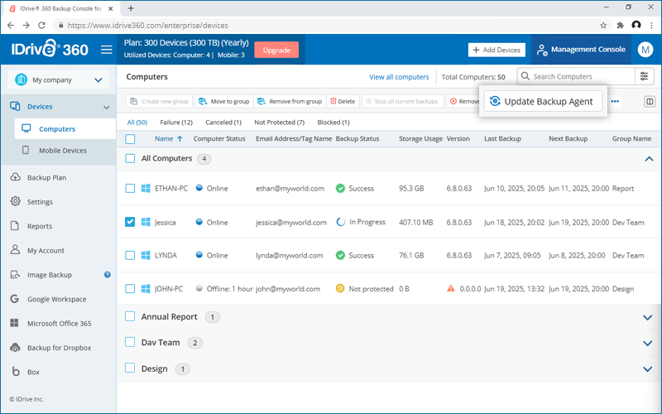This screenshot has height=414, width=662.
Task: Click the View all computers link
Action: (399, 77)
